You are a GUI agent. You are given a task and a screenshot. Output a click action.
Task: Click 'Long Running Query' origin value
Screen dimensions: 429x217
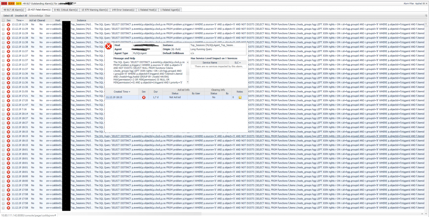point(201,49)
